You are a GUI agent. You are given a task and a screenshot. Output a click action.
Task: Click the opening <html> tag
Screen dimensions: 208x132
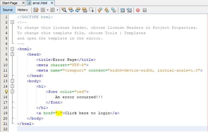pos(24,49)
